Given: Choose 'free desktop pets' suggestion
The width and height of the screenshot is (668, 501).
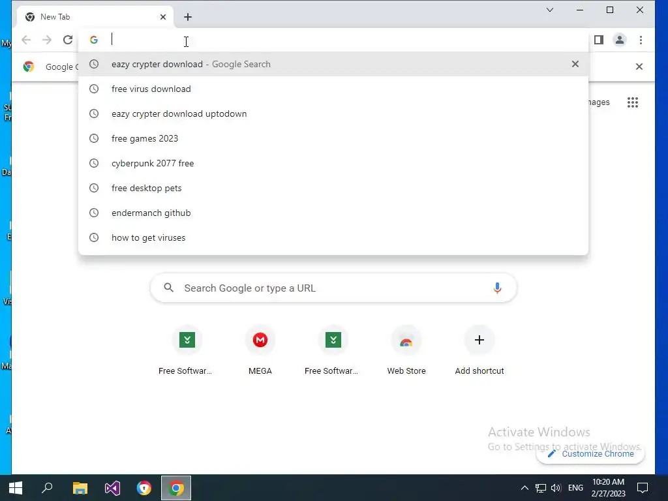Looking at the screenshot, I should click(x=333, y=188).
